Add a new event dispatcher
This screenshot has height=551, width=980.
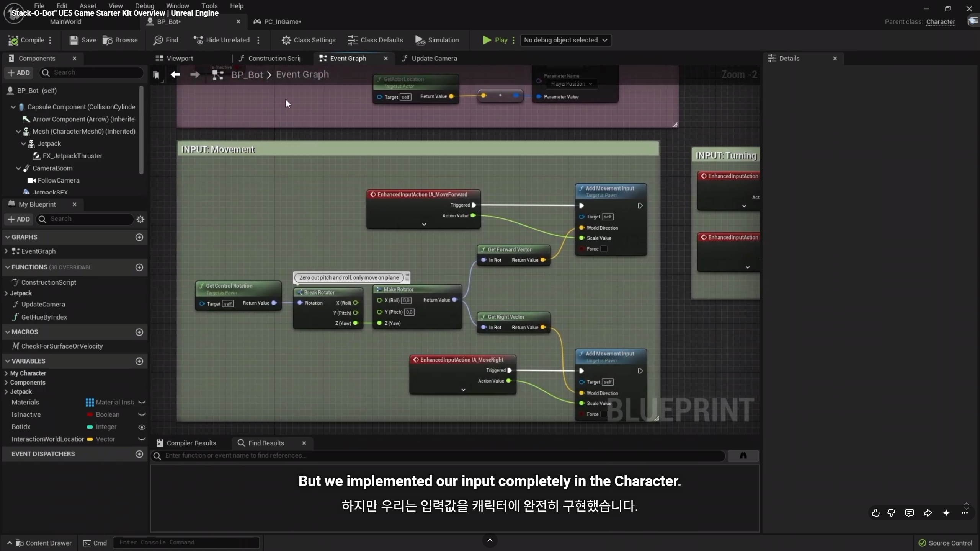[x=139, y=454]
